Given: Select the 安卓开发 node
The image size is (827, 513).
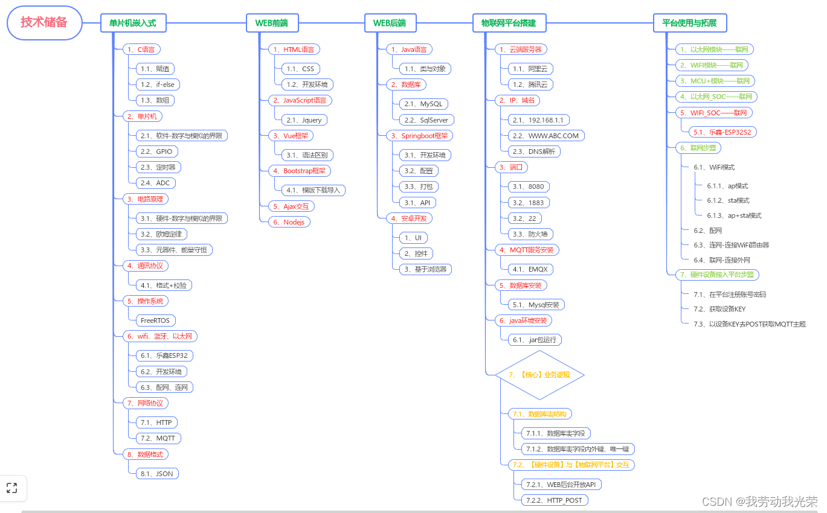Looking at the screenshot, I should point(410,218).
